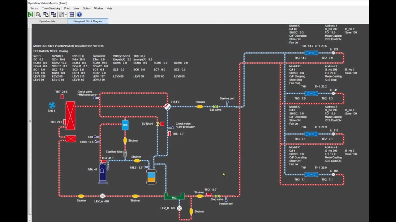Click the OPERATION MODE Cooling text
Screen dimensions: 396x222
click(51, 51)
